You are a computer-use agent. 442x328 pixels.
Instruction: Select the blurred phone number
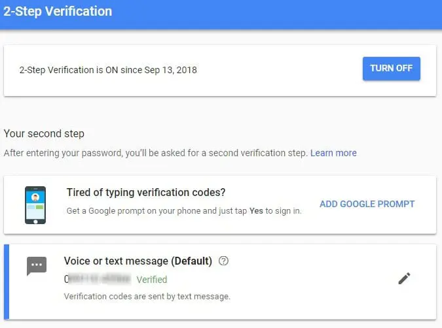pyautogui.click(x=97, y=280)
